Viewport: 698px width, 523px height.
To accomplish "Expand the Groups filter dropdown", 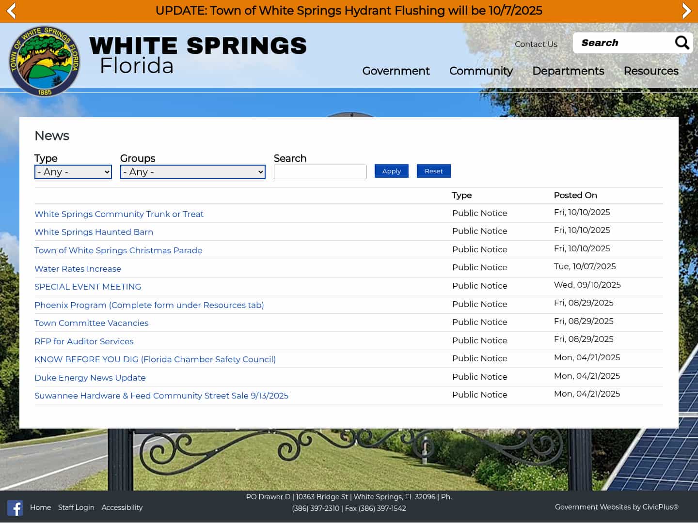I will pyautogui.click(x=192, y=172).
